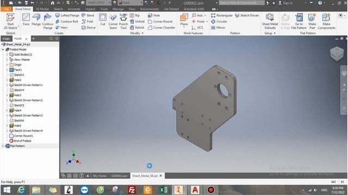Image resolution: width=348 pixels, height=195 pixels.
Task: Open the Axis dropdown arrow
Action: [x=206, y=16]
